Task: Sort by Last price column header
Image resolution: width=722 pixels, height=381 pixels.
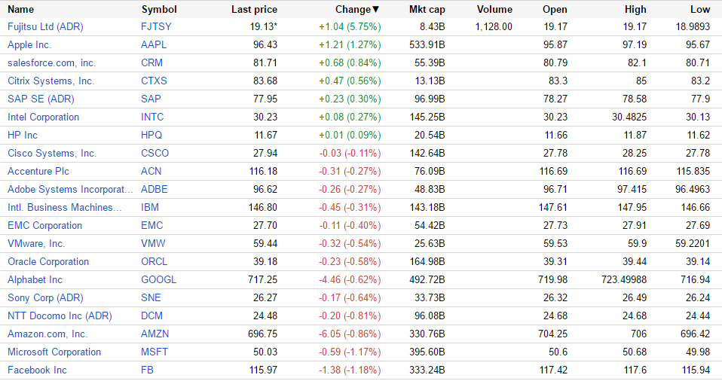Action: click(x=254, y=9)
